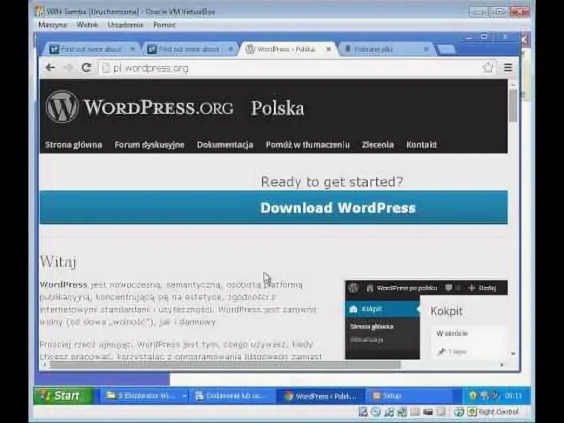Click the Windows XP Start button
This screenshot has height=423, width=564.
63,395
